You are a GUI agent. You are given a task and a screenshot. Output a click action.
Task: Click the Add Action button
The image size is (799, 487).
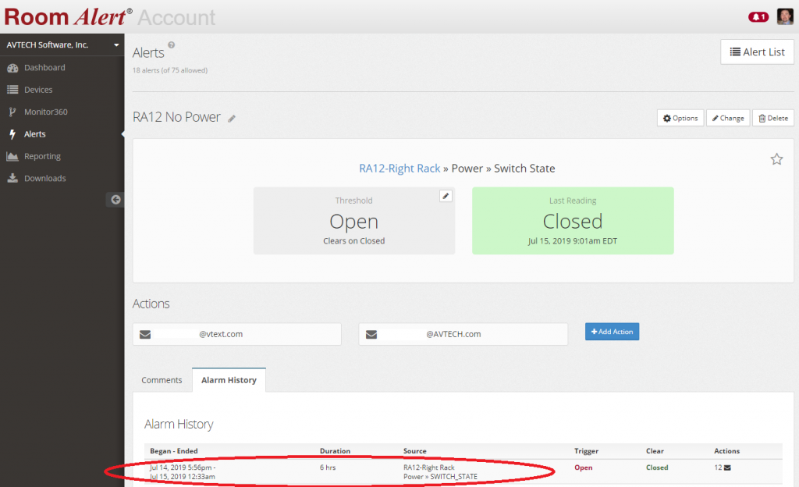pos(612,332)
